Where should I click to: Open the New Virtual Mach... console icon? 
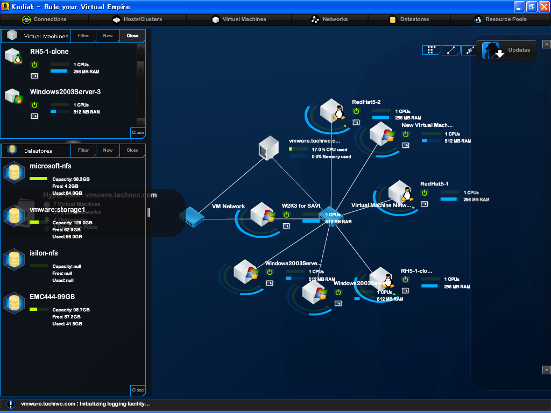click(406, 145)
